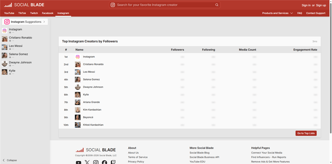Open Social Blade X footer icon
This screenshot has height=164, width=332.
pyautogui.click(x=87, y=162)
